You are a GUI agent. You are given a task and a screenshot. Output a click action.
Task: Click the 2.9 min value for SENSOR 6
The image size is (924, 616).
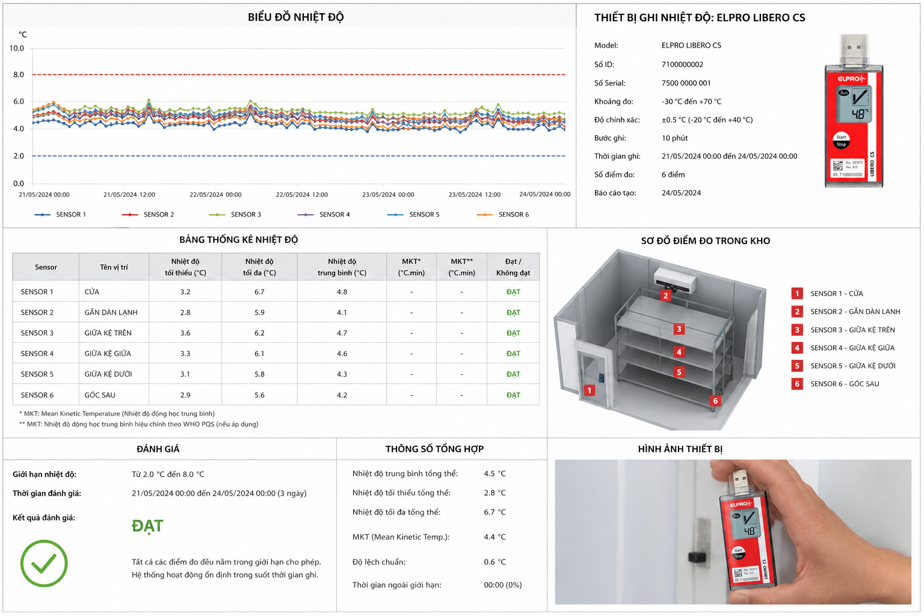185,395
